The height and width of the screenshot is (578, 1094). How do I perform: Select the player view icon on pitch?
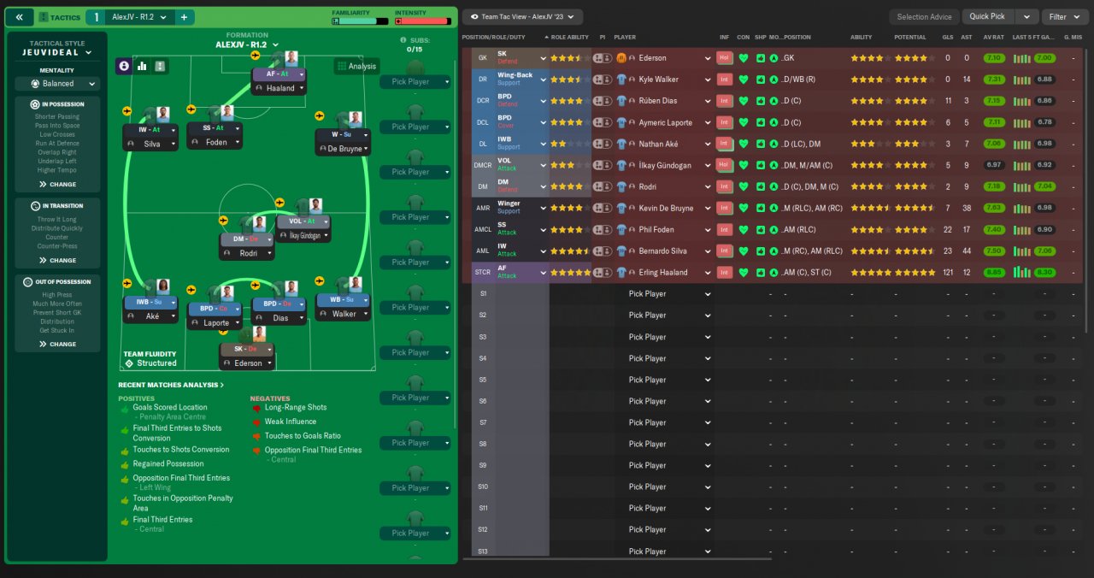[124, 66]
